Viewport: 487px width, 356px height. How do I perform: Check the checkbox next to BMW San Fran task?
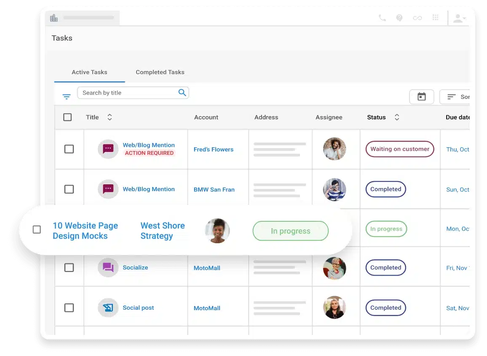(x=69, y=189)
